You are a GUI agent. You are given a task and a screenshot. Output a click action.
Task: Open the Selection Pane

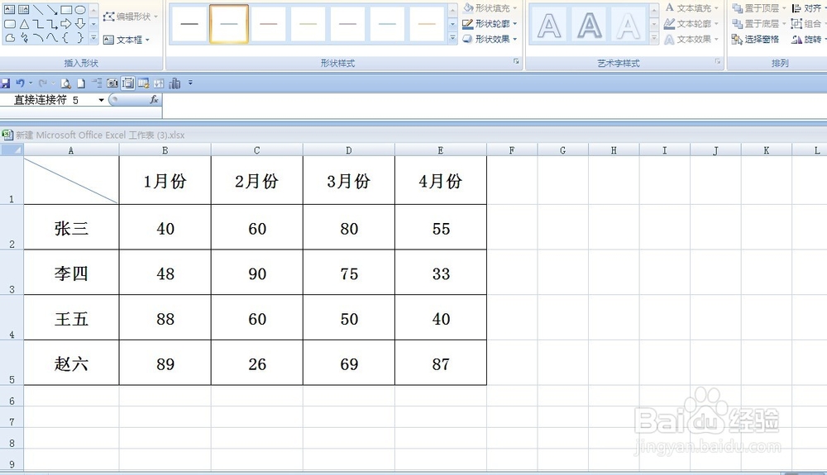(x=755, y=39)
